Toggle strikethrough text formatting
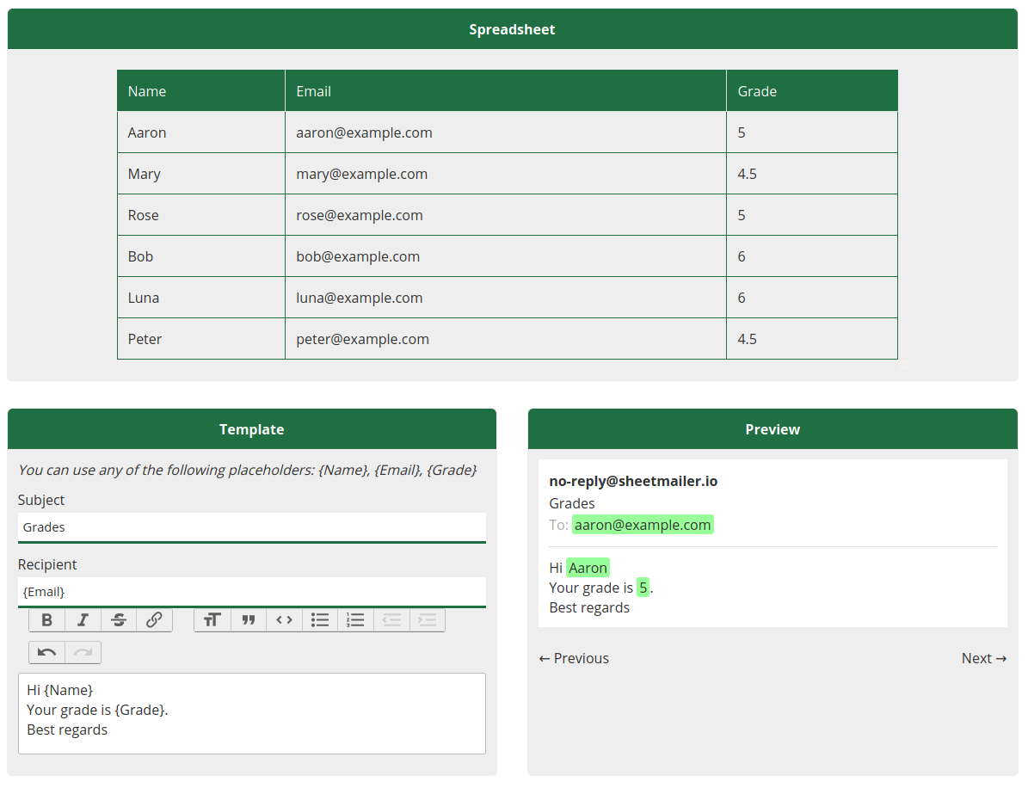 119,620
